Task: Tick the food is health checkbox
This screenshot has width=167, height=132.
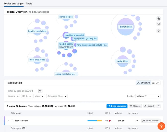Action: pos(12,121)
